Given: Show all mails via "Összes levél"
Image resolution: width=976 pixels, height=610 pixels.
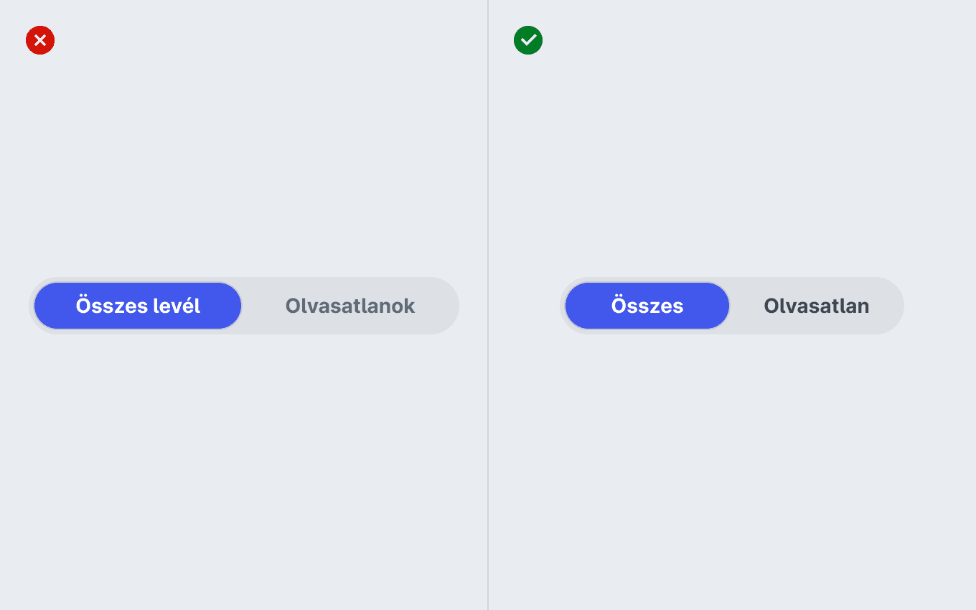Looking at the screenshot, I should click(x=138, y=306).
